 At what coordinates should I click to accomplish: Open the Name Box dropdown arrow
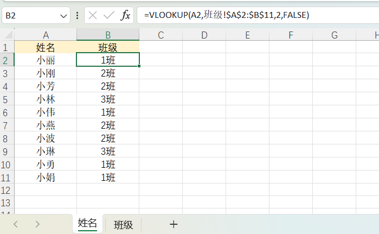click(x=63, y=16)
